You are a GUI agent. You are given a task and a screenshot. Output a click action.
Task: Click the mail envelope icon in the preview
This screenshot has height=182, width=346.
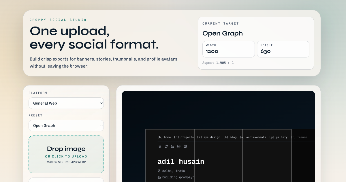coord(185,146)
